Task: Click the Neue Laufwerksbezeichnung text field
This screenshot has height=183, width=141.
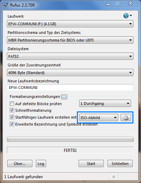Action: 70,88
